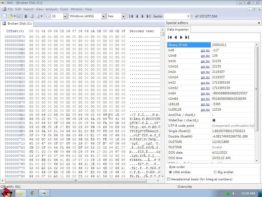
Task: Click the Open disk image icon
Action: pos(38,16)
